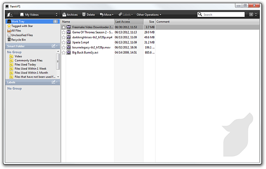Click the smart folder scrollbar thumb
Screen dimensions: 266x169
point(58,62)
